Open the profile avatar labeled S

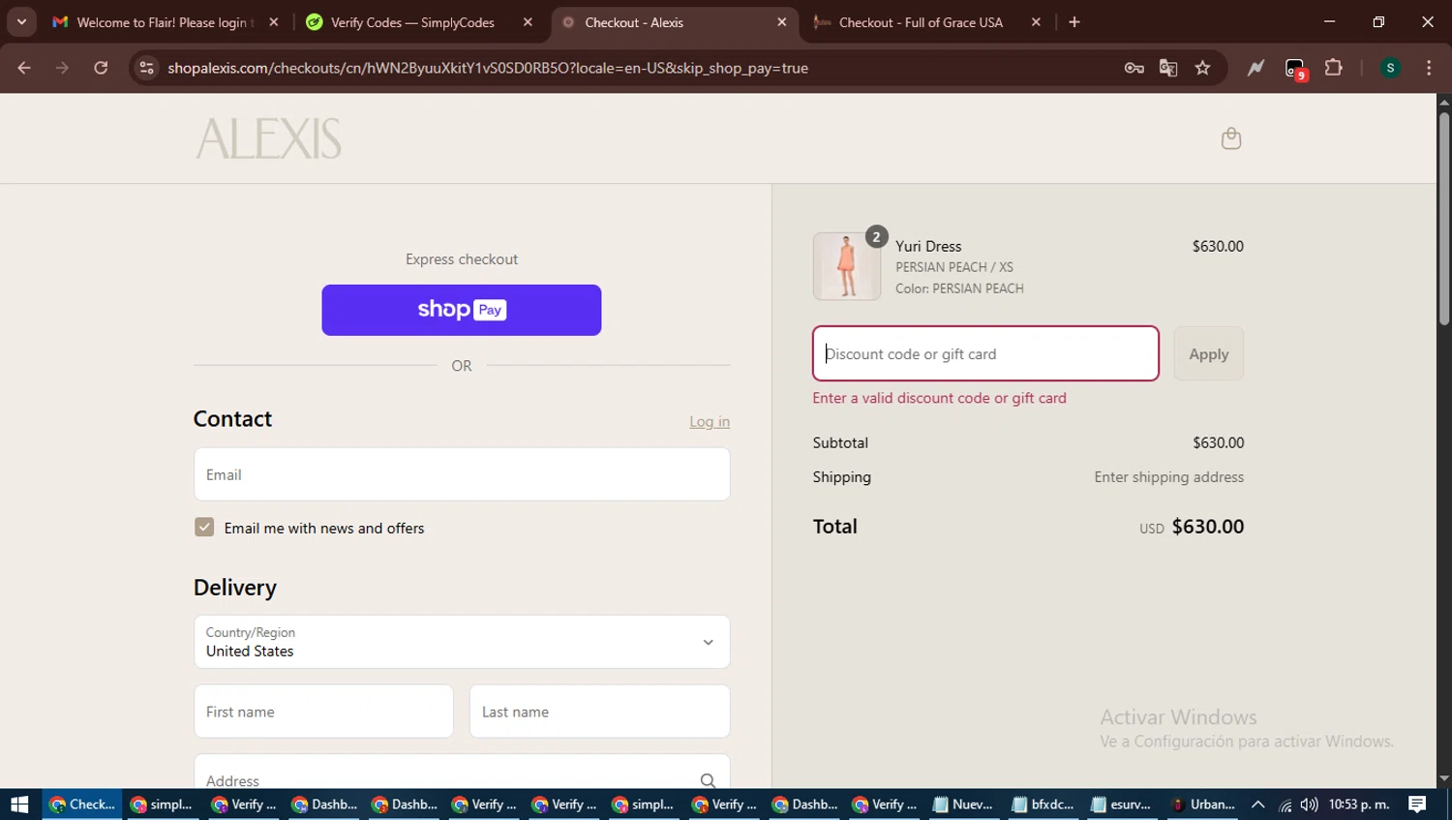[x=1390, y=68]
